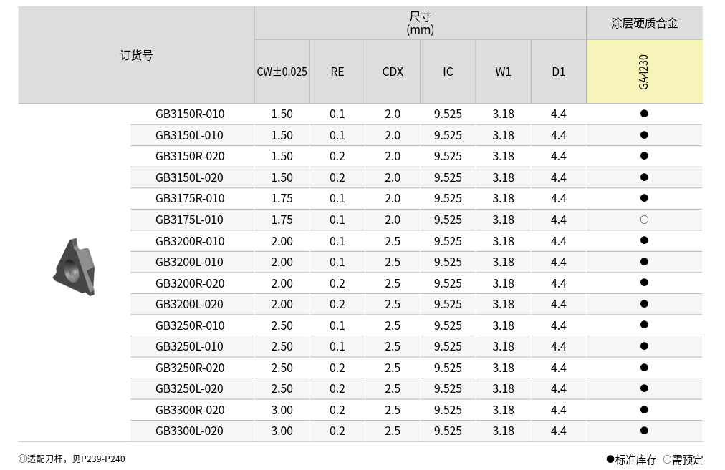Click the 尺寸 (mm) header cell
The width and height of the screenshot is (725, 470).
[420, 23]
